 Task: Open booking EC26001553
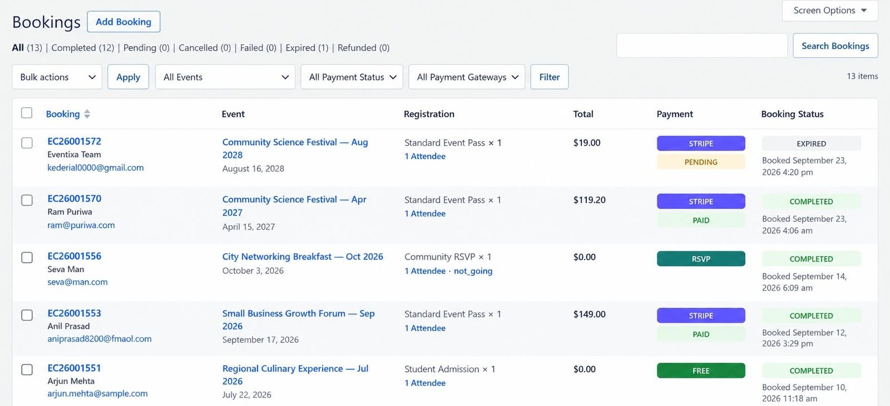click(x=74, y=313)
